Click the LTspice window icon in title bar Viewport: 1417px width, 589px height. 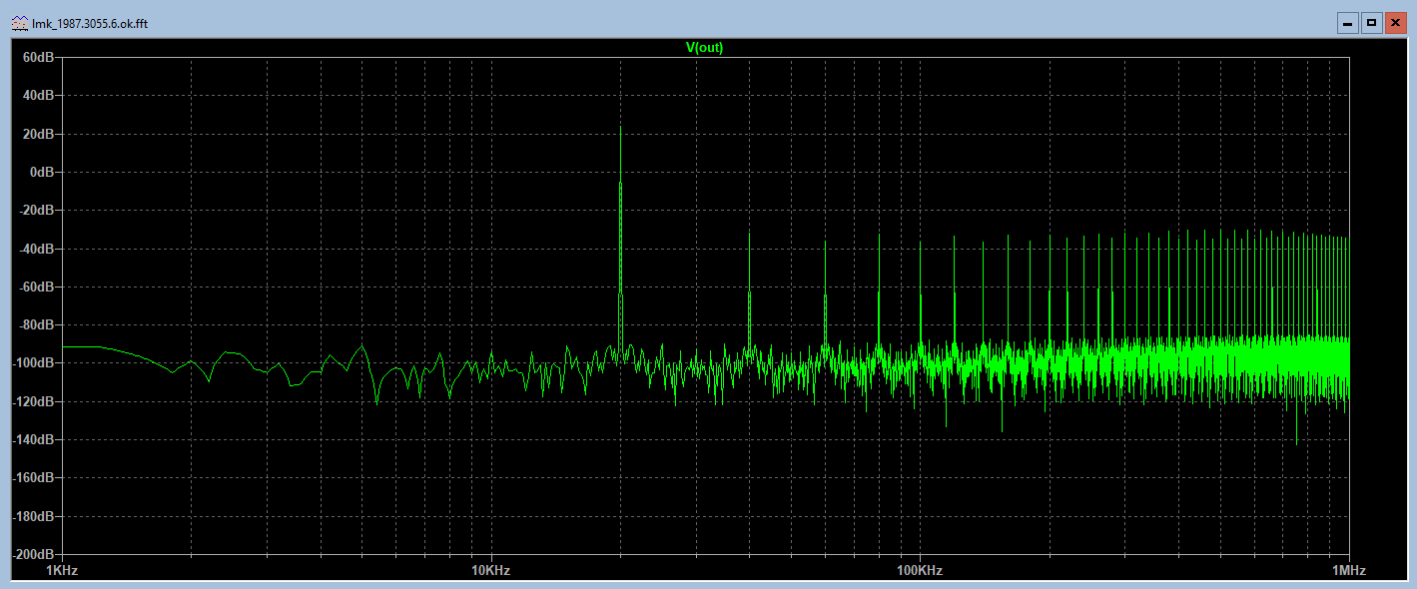coord(19,23)
